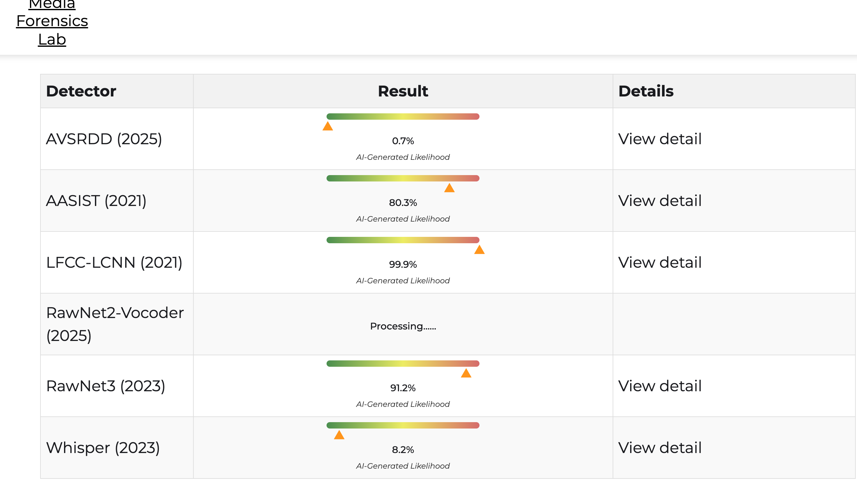Image resolution: width=857 pixels, height=489 pixels.
Task: Click the Detector column header
Action: click(x=81, y=91)
